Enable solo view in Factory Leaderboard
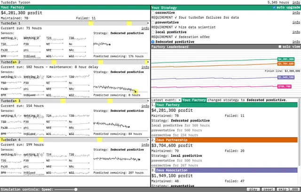Viewport: 301px width, 192px height. click(280, 47)
